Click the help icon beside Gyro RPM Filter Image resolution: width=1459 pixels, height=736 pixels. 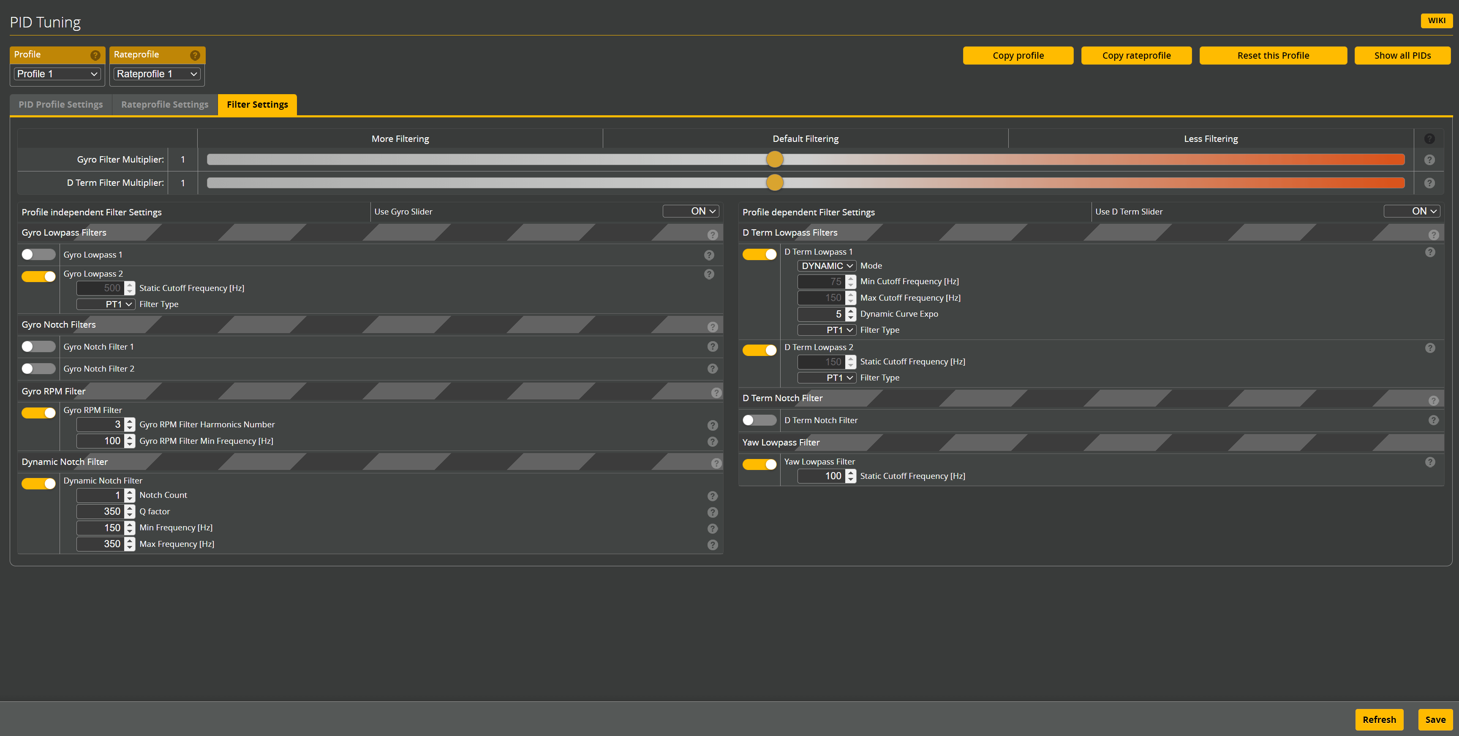point(716,391)
